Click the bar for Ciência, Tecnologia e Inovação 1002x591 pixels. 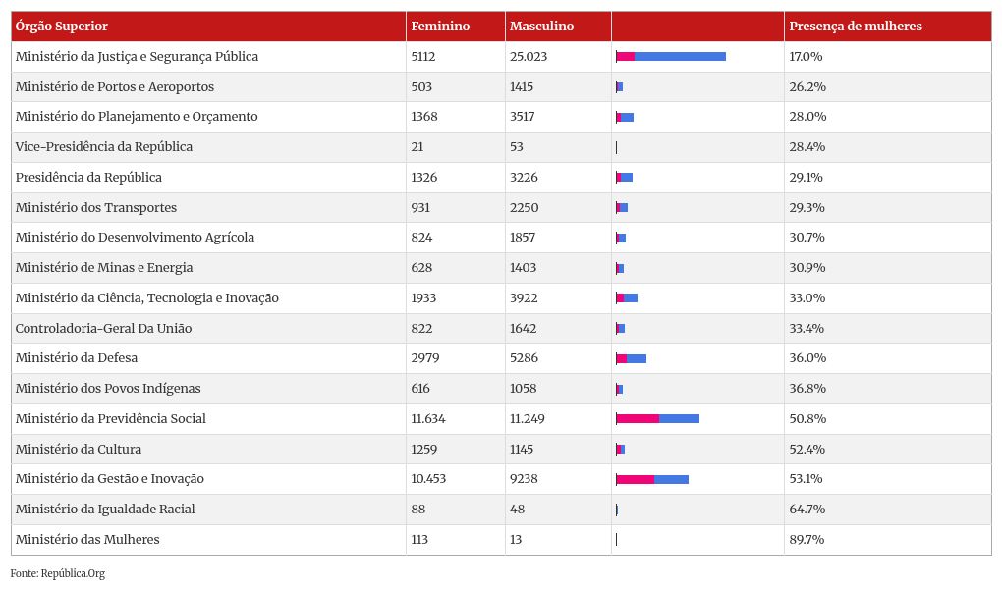[627, 298]
